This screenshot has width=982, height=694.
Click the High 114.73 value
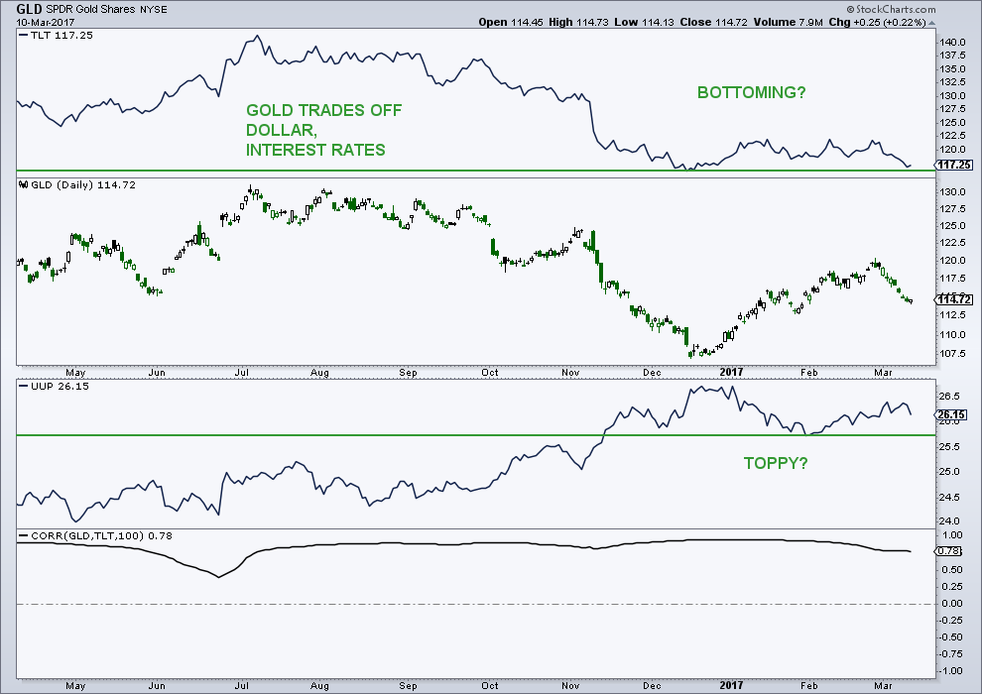tap(578, 23)
